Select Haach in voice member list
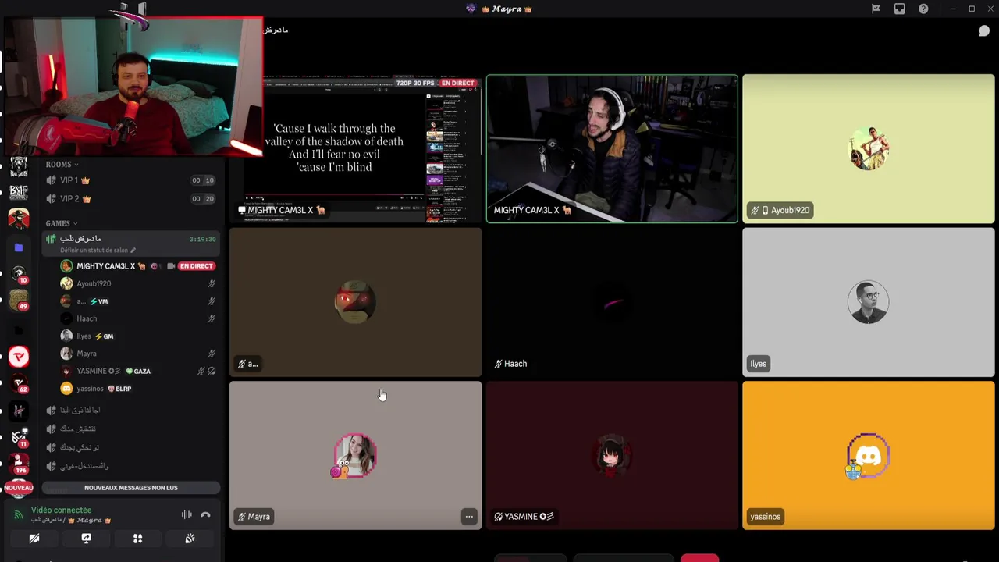999x562 pixels. pos(140,318)
